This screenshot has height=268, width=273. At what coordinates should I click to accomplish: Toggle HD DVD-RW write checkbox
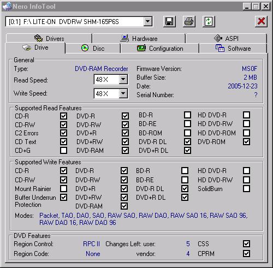(246, 180)
